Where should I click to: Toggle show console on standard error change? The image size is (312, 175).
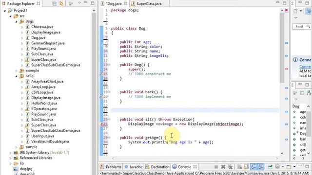261,167
